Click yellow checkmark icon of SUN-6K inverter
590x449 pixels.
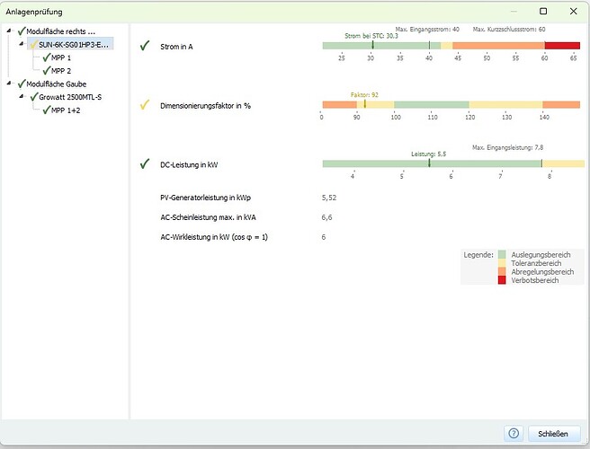pyautogui.click(x=34, y=44)
